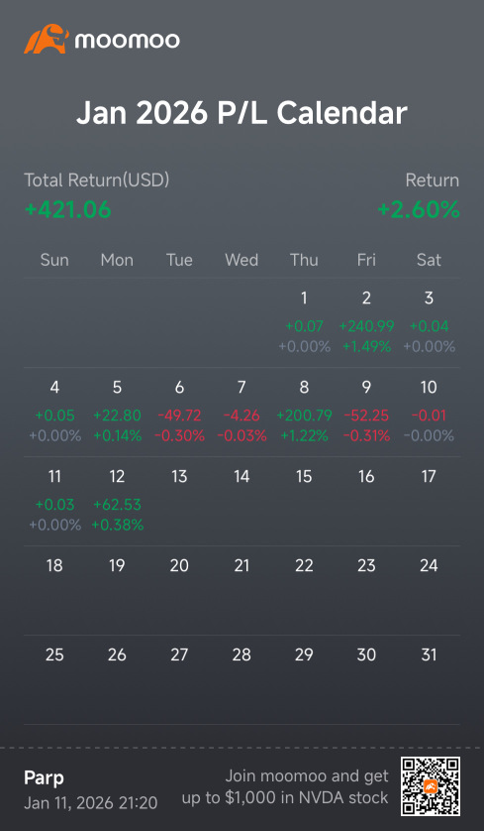Select January 20 in the calendar
484x831 pixels.
(x=179, y=566)
